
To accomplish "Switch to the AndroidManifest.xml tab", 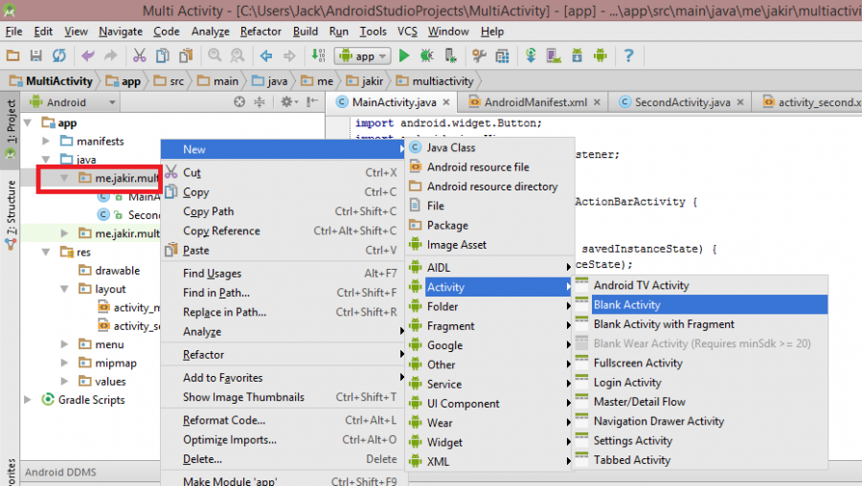I will (534, 102).
